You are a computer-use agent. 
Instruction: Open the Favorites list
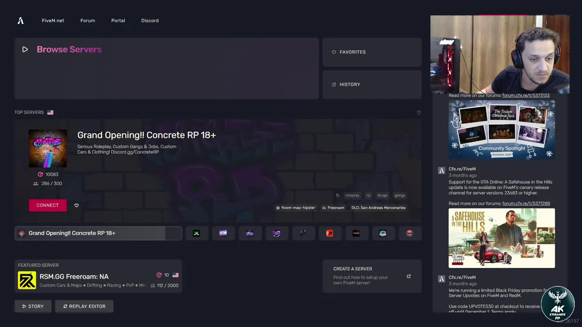click(x=372, y=52)
